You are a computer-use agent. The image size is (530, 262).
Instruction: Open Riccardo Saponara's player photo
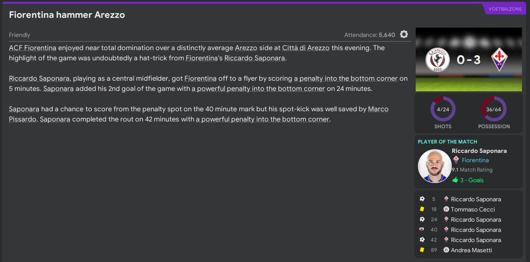pos(434,166)
